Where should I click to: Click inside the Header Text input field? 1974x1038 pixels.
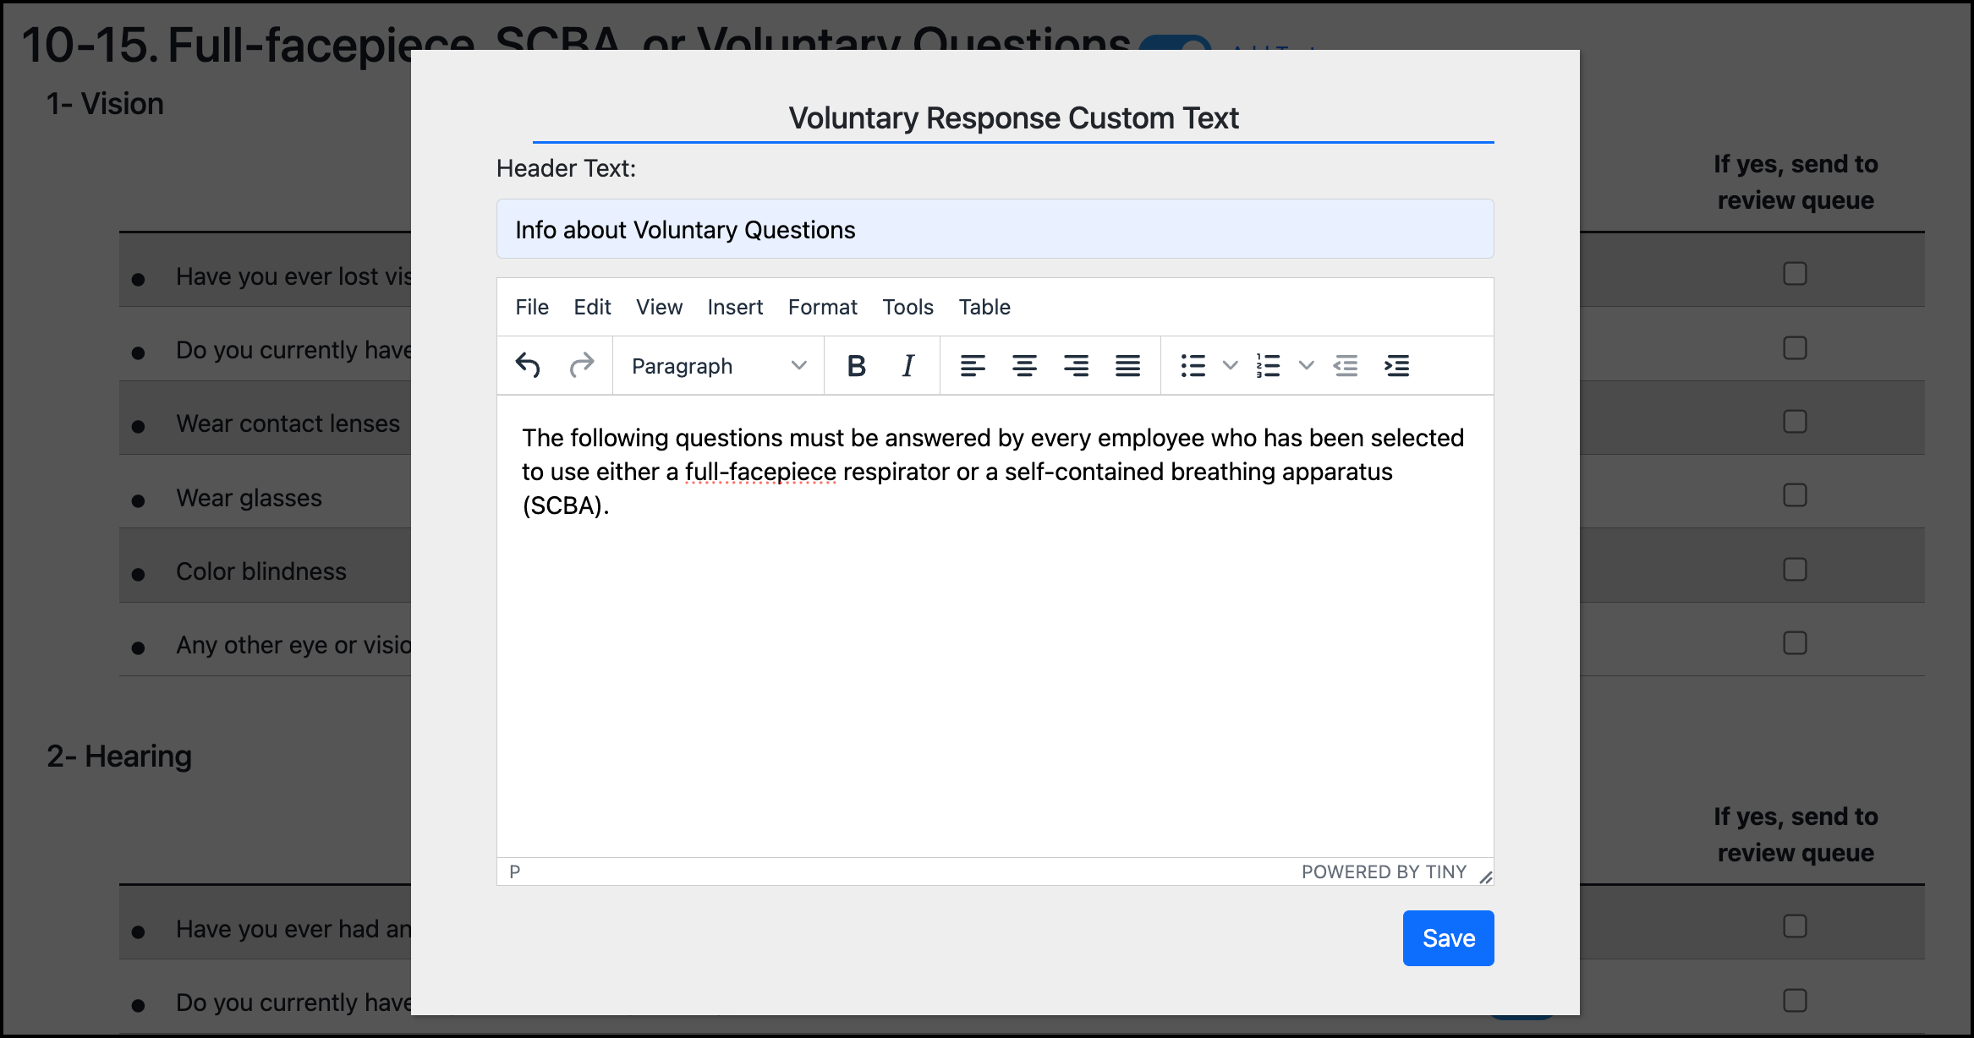[995, 228]
